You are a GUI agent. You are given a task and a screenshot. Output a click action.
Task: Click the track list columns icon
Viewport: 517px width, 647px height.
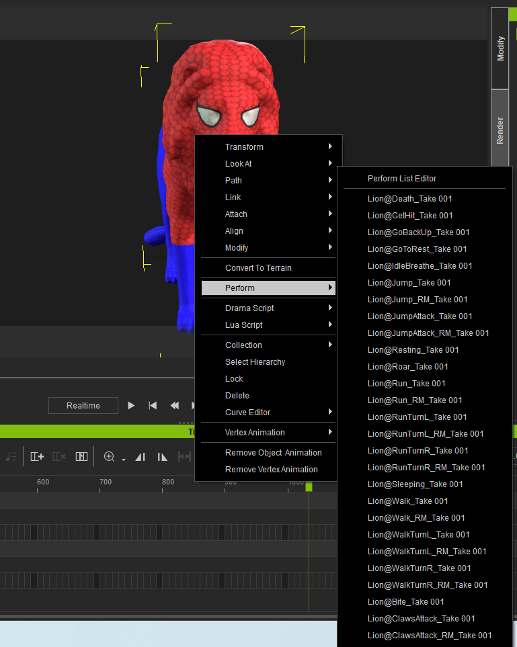[x=81, y=456]
